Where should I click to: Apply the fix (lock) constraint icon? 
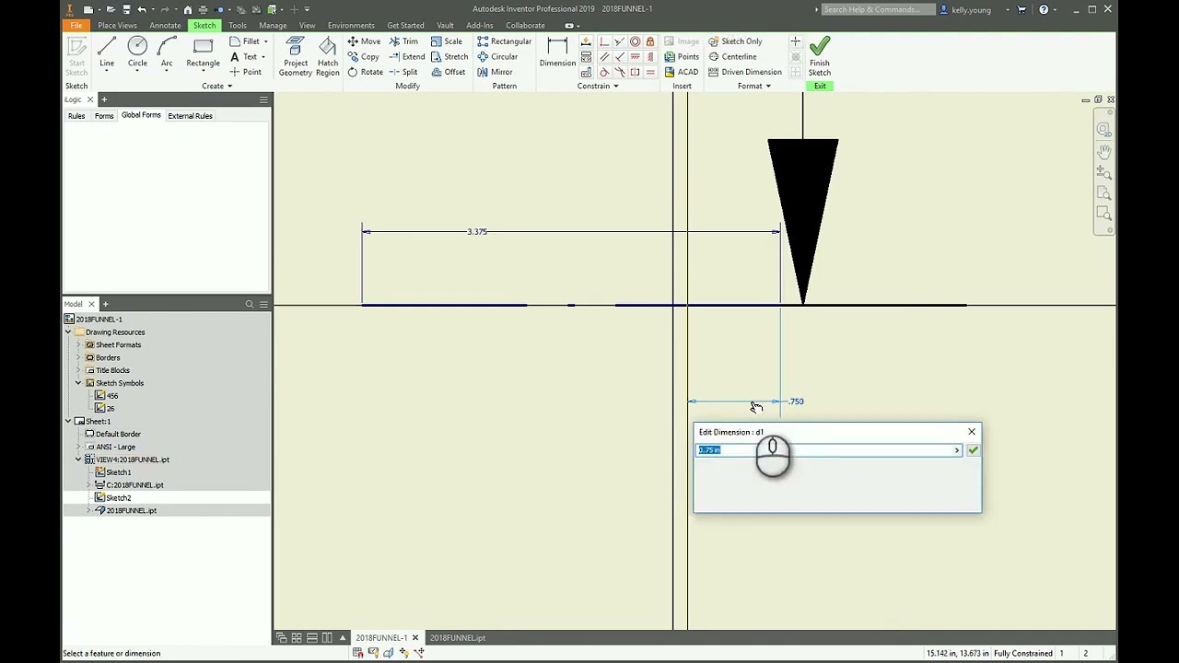point(650,41)
